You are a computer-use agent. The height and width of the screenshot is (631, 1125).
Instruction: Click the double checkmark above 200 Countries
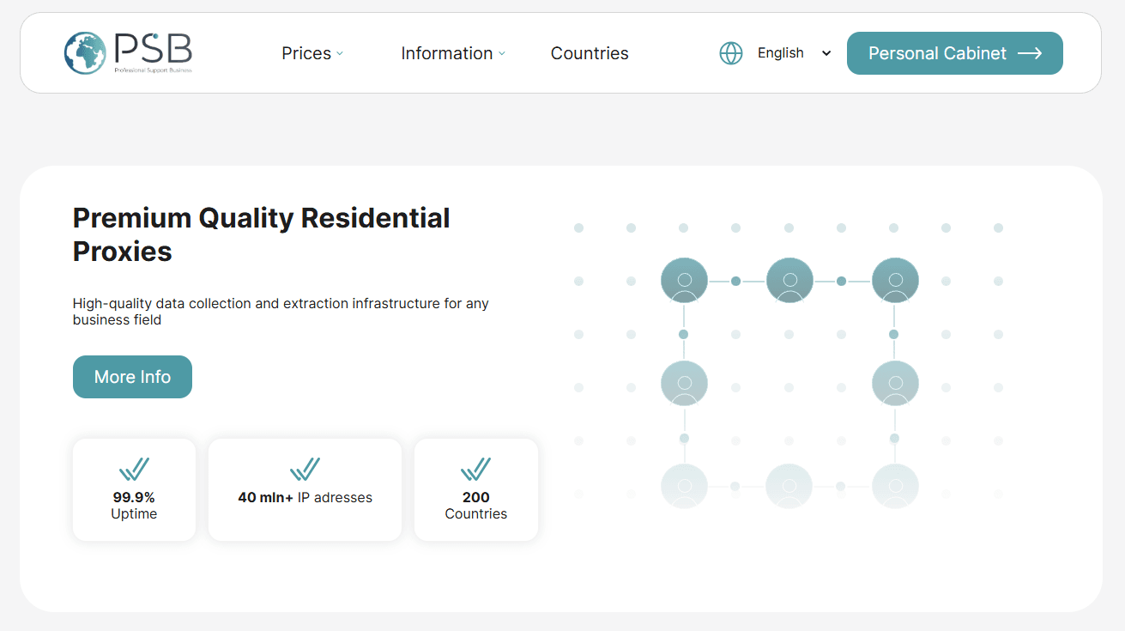point(476,469)
